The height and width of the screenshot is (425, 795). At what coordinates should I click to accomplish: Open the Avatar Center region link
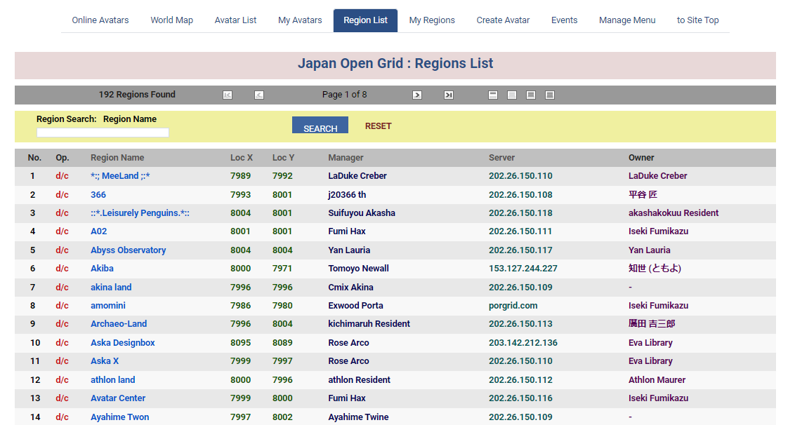tap(118, 398)
